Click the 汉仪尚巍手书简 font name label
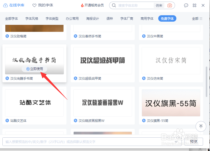The width and height of the screenshot is (210, 151). tap(22, 79)
